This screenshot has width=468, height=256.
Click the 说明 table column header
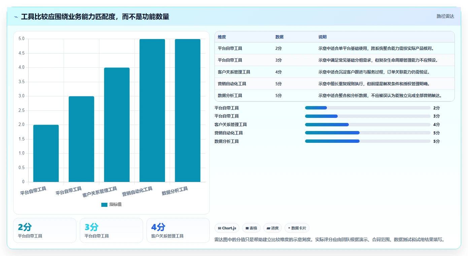tap(323, 37)
